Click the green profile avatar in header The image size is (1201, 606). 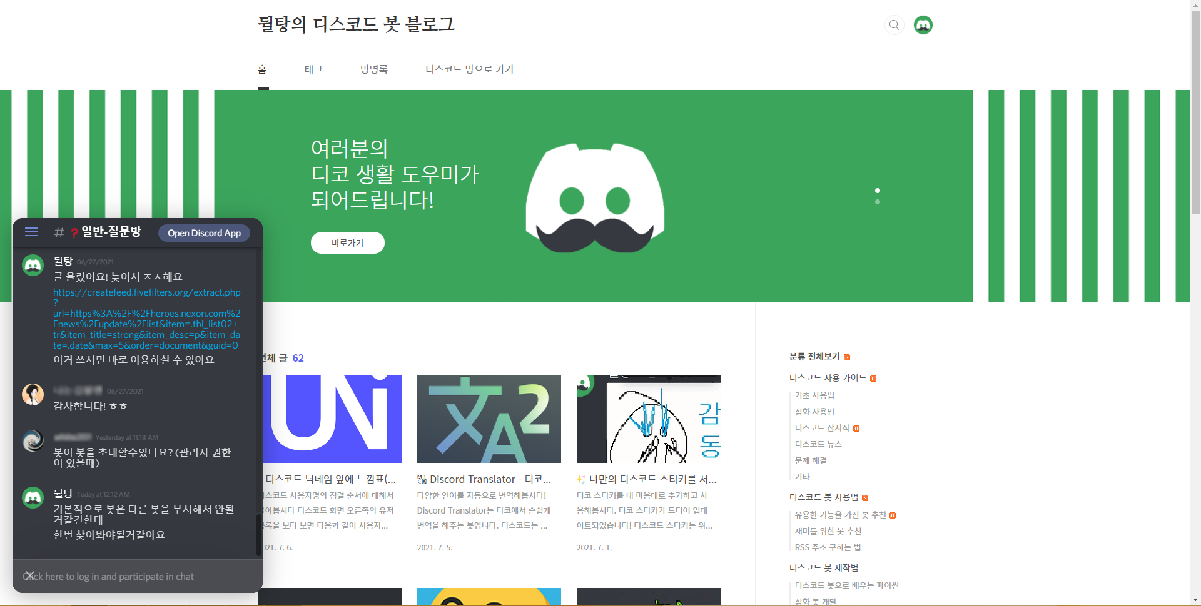pos(923,25)
